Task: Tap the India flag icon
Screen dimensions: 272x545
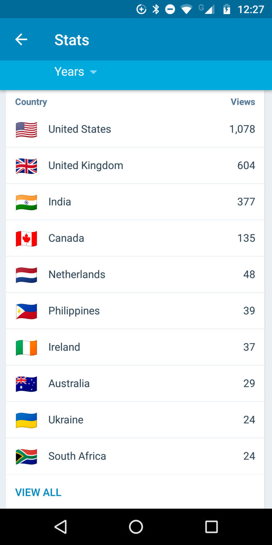Action: (x=27, y=202)
